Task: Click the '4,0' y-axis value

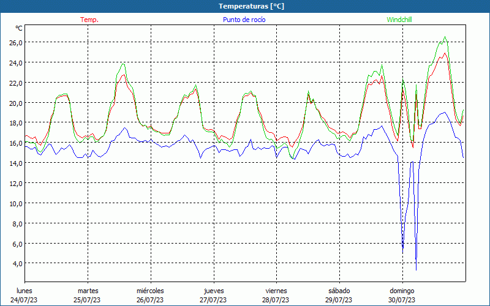Action: tap(17, 264)
